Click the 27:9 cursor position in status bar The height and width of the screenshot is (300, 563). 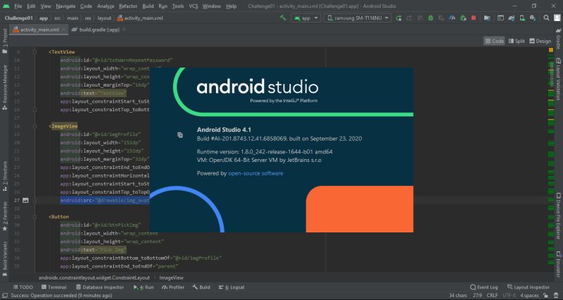477,295
